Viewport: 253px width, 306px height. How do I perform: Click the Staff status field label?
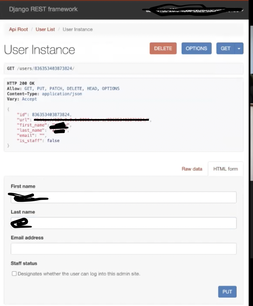click(24, 263)
